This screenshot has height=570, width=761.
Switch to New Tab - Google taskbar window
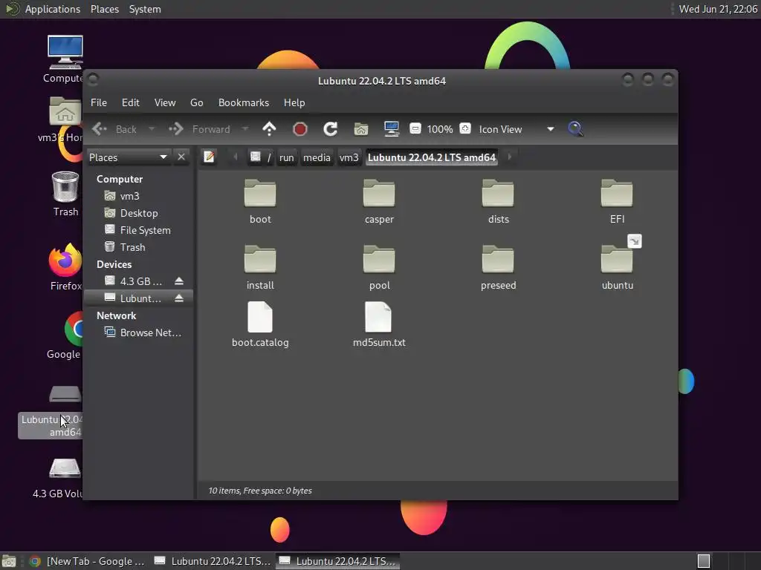(88, 561)
